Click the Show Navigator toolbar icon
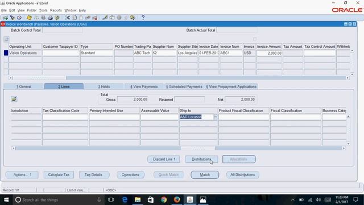364x205 pixels. click(19, 18)
